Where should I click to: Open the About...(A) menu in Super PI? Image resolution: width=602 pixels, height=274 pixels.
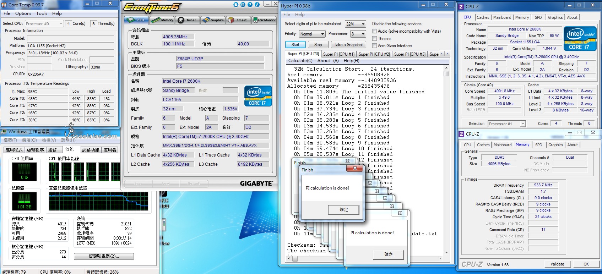tap(328, 61)
